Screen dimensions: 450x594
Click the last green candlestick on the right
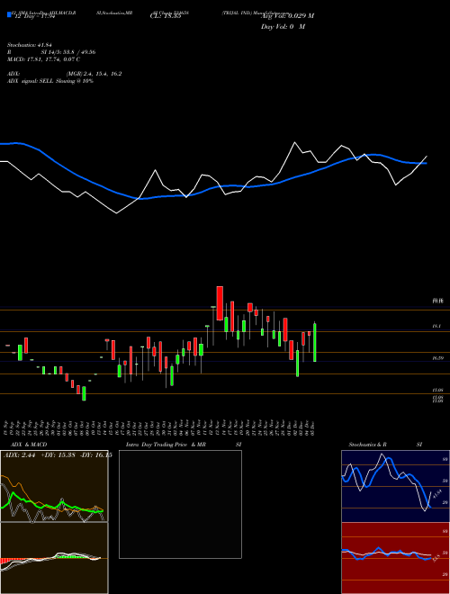click(x=315, y=342)
